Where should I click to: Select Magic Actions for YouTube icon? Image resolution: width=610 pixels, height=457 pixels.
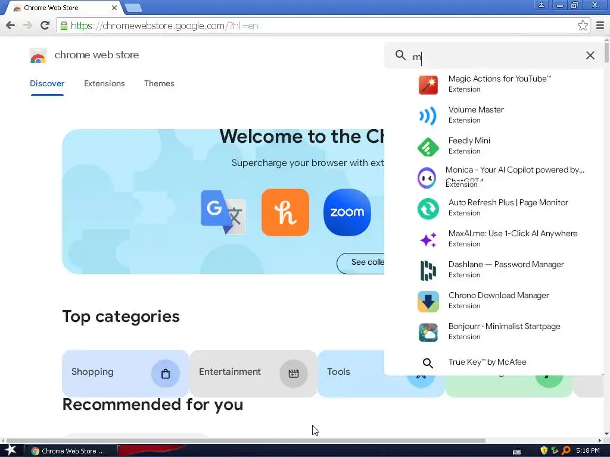pyautogui.click(x=428, y=84)
